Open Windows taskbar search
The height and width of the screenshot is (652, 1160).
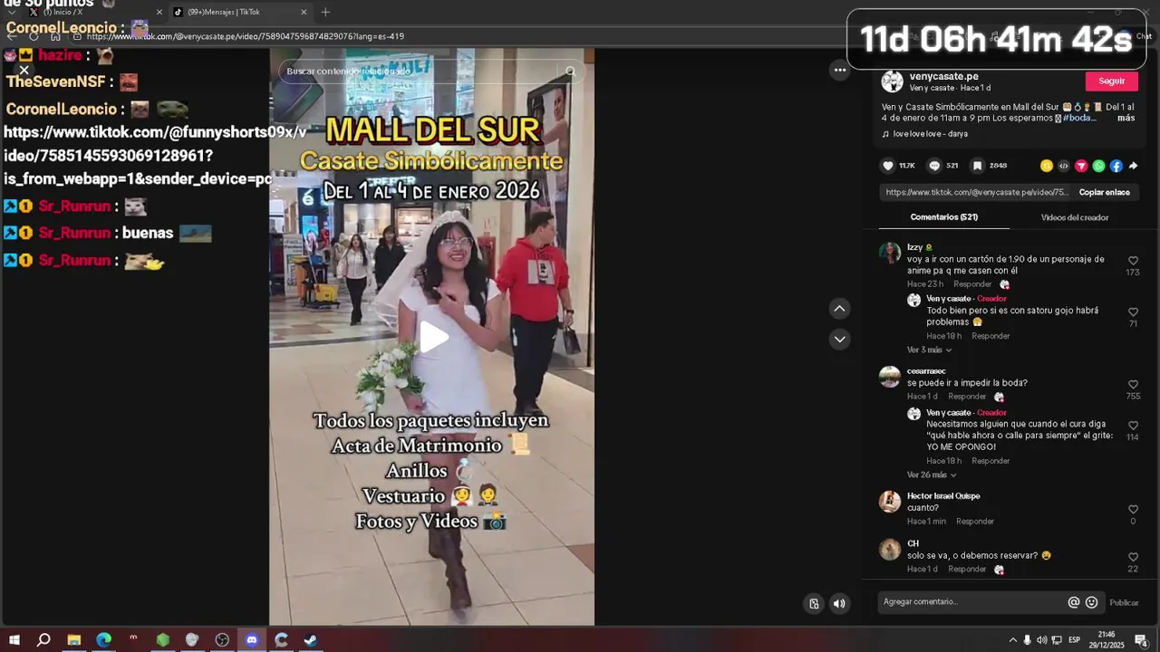pos(43,640)
